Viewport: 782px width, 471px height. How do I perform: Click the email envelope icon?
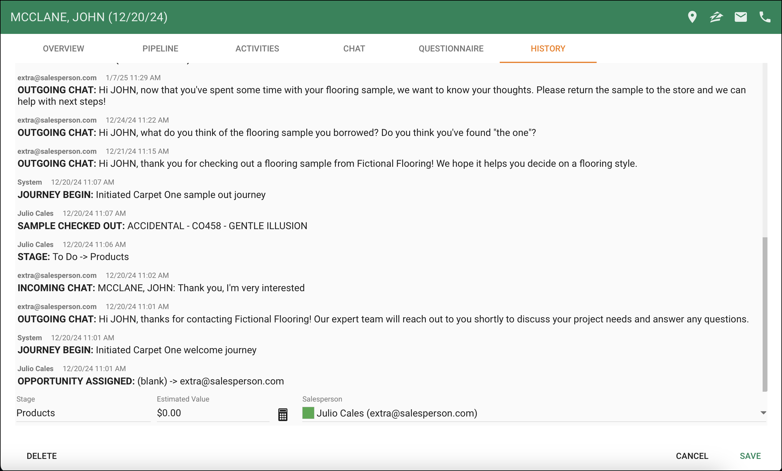741,17
